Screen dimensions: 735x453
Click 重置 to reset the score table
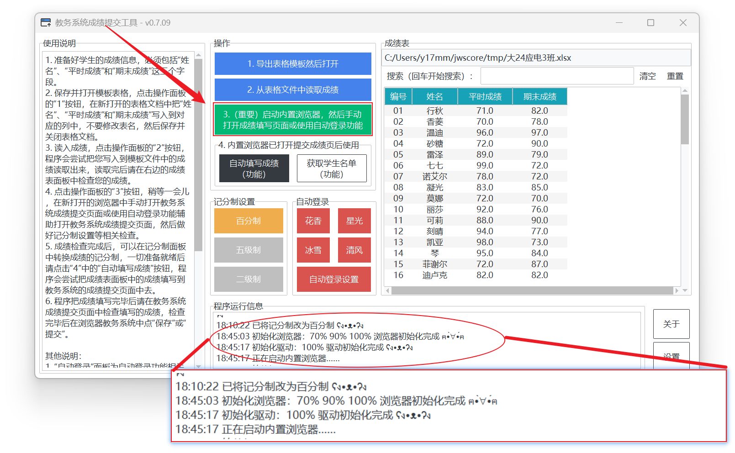(x=676, y=76)
